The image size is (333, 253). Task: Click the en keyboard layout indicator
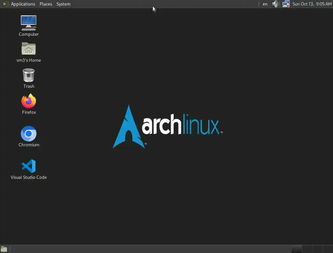pyautogui.click(x=265, y=4)
